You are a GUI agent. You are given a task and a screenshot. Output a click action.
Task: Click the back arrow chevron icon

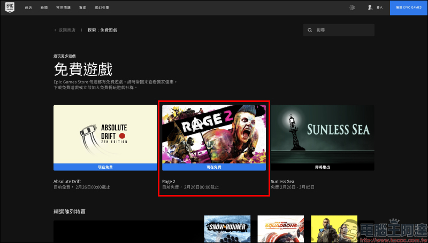pos(55,30)
